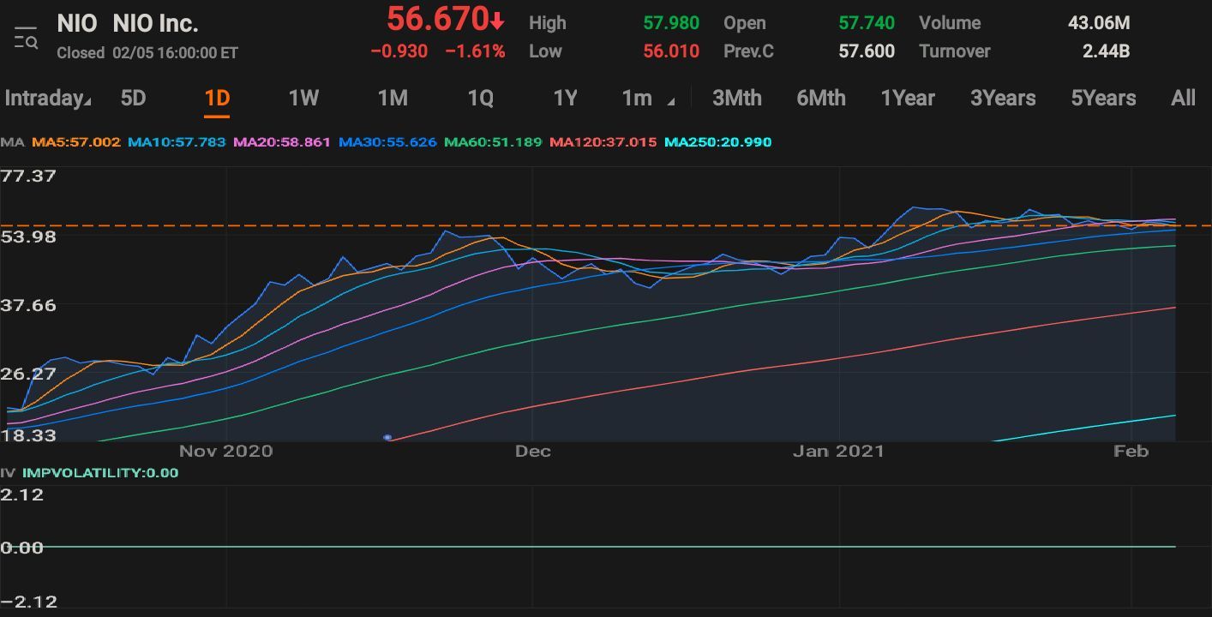Image resolution: width=1212 pixels, height=617 pixels.
Task: Set chart range to 3Years
Action: point(1003,98)
